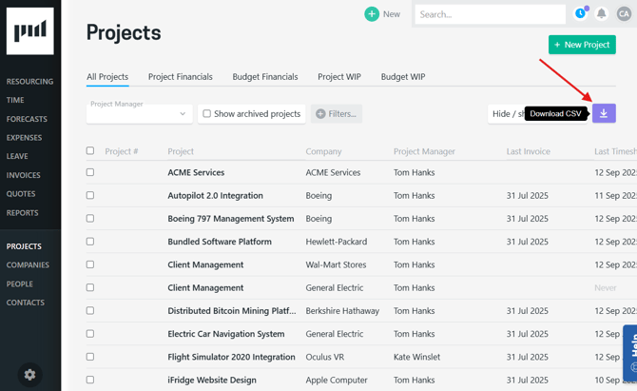Click the Download CSV icon button
637x391 pixels.
tap(604, 113)
